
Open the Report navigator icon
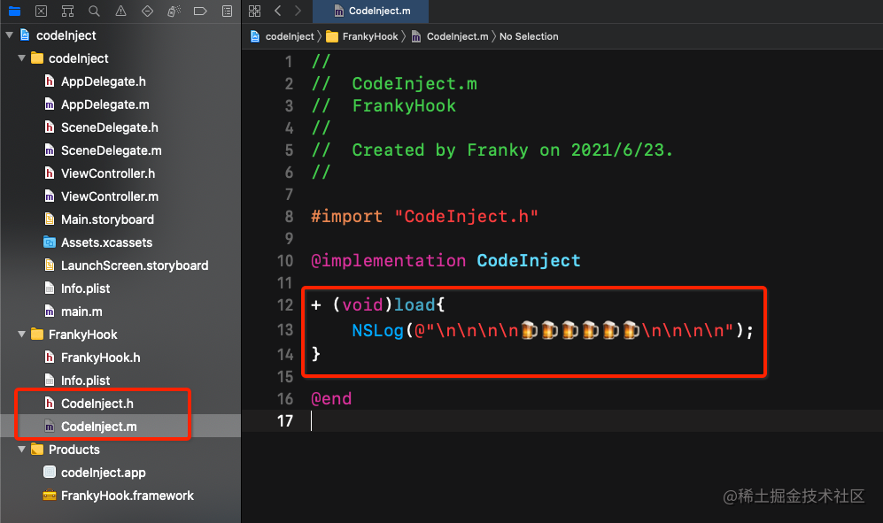point(227,11)
